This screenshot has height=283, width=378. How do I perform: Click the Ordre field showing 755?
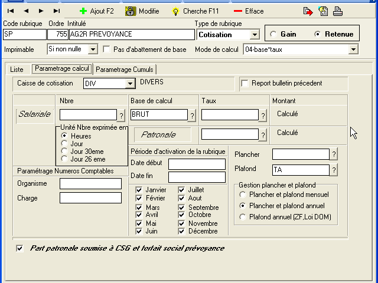click(x=58, y=34)
